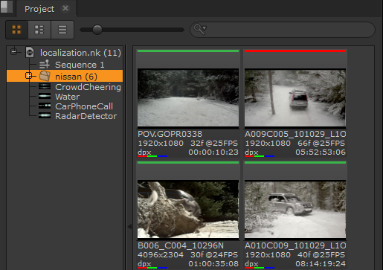Select the RadarDetector audio clip
The width and height of the screenshot is (383, 270).
pos(86,116)
